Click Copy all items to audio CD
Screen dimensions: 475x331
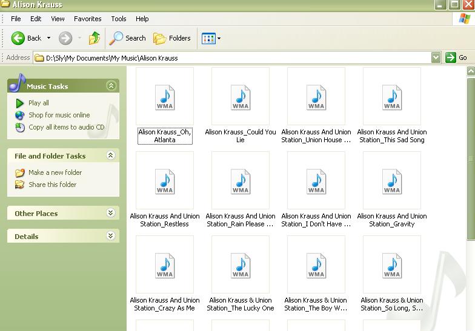(x=67, y=127)
